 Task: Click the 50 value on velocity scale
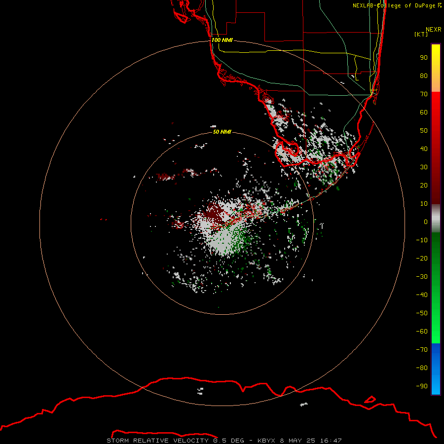(424, 131)
